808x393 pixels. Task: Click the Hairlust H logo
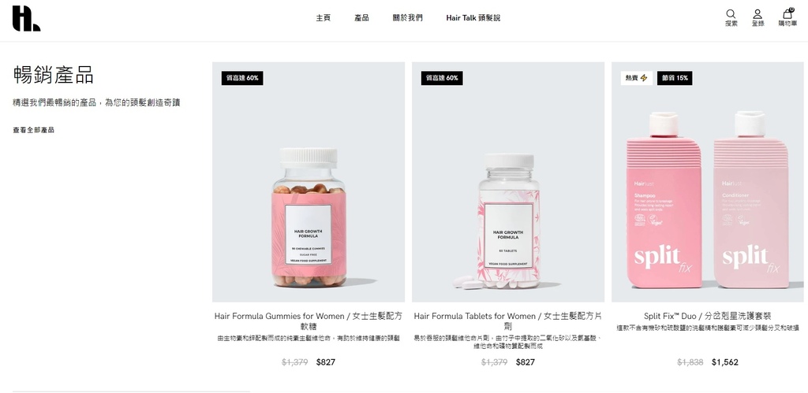[26, 19]
